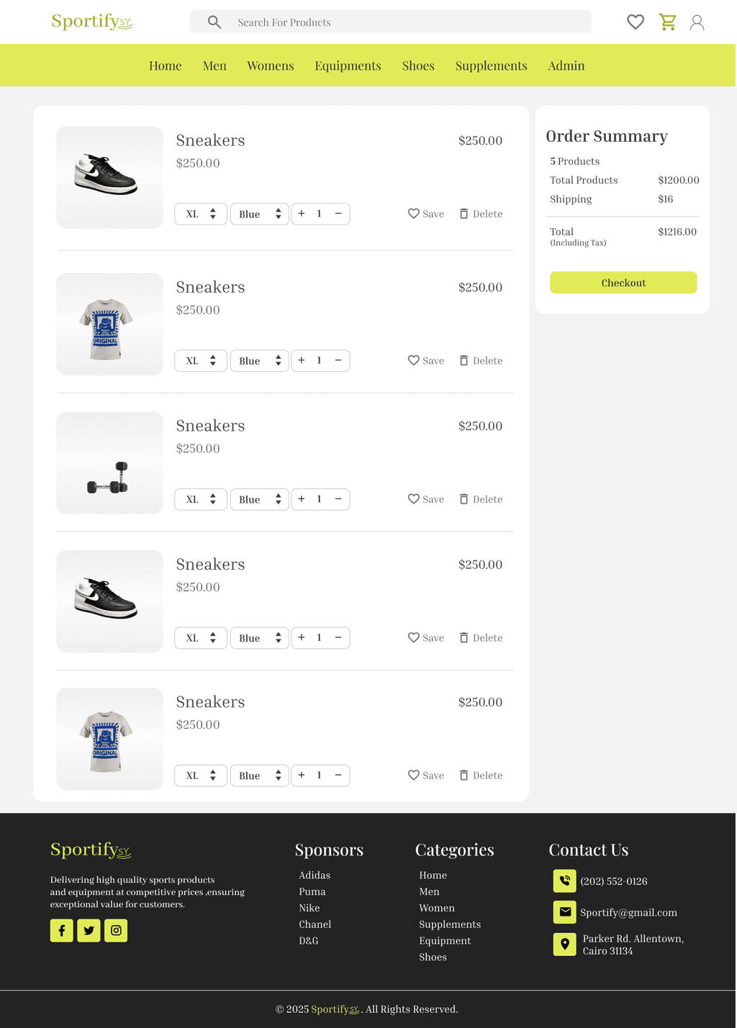
Task: Open the Supplements navigation tab
Action: tap(491, 65)
